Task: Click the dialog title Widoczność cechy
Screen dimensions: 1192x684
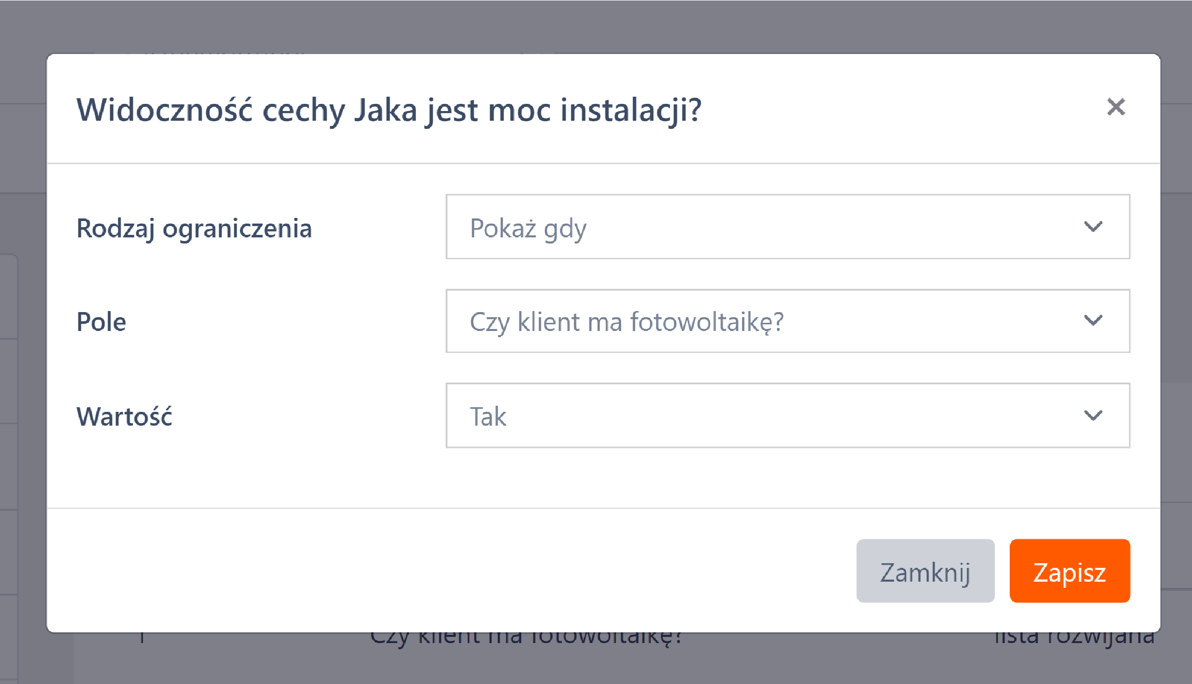Action: pyautogui.click(x=389, y=110)
